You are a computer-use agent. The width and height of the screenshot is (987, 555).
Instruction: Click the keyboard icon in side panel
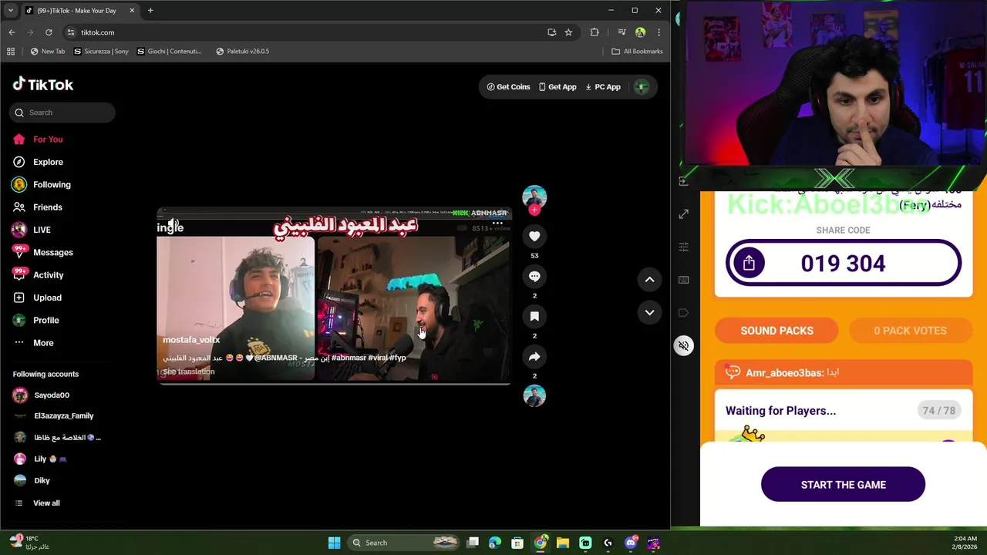click(683, 280)
